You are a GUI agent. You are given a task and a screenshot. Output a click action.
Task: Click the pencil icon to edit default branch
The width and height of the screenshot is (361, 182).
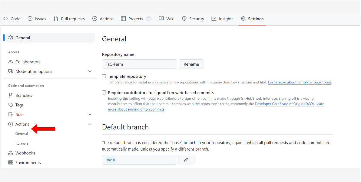pyautogui.click(x=186, y=160)
